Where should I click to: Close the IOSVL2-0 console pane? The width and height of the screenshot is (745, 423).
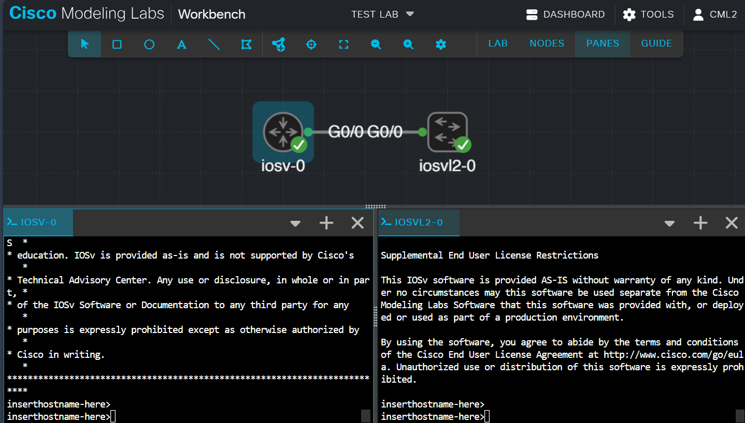tap(732, 223)
